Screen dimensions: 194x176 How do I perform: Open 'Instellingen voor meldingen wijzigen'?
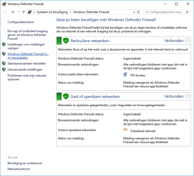(26, 46)
